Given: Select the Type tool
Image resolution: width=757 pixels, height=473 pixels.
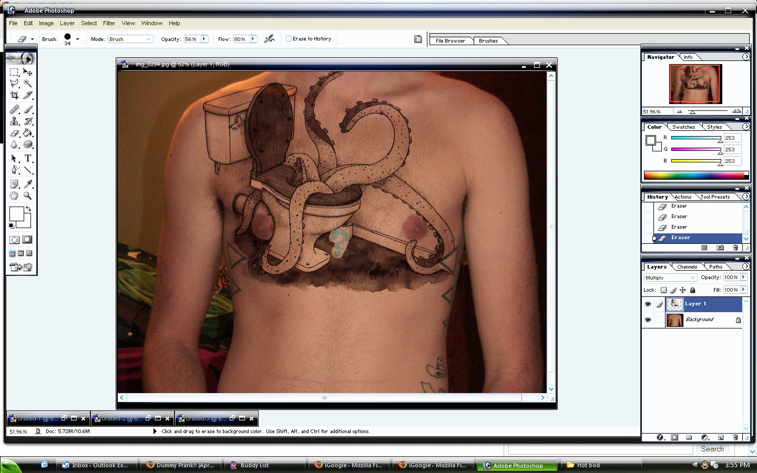Looking at the screenshot, I should click(x=28, y=158).
